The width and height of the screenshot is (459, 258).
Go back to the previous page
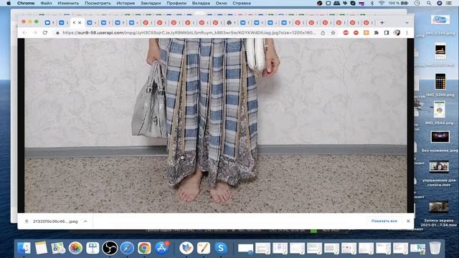tap(24, 33)
